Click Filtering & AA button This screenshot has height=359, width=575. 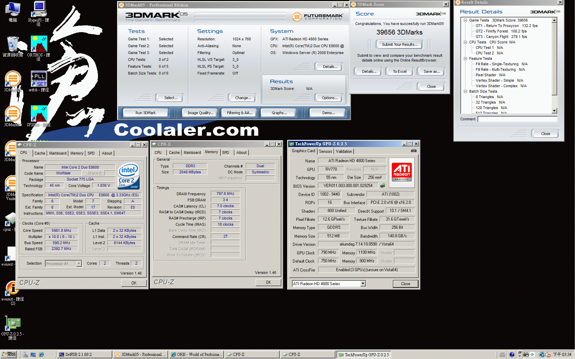click(240, 113)
